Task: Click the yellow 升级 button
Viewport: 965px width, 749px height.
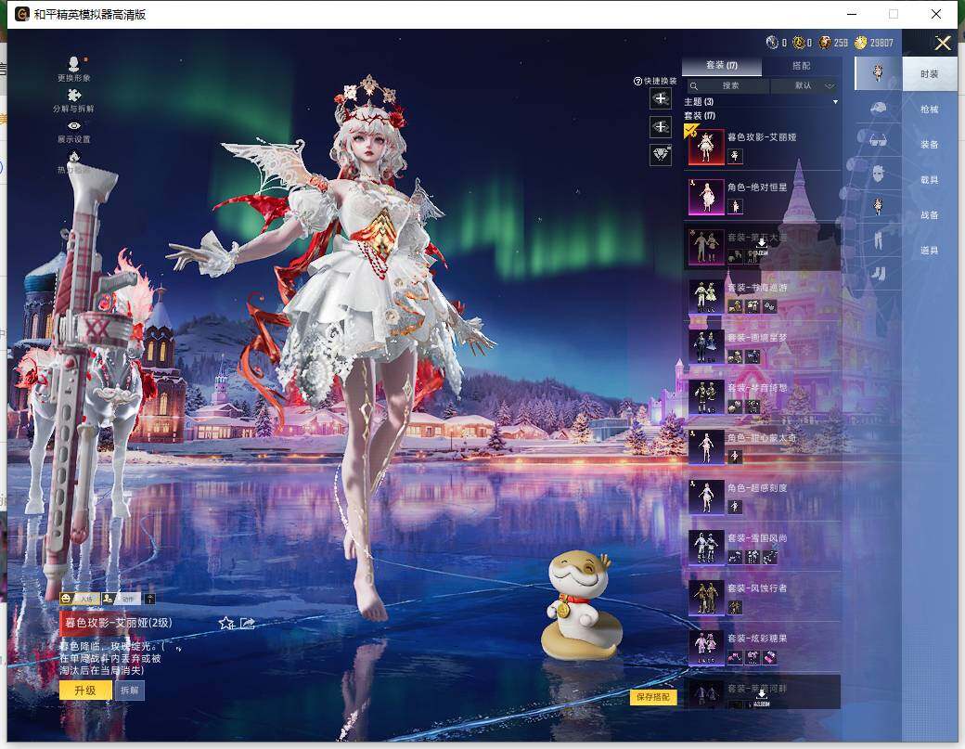Action: (x=85, y=690)
